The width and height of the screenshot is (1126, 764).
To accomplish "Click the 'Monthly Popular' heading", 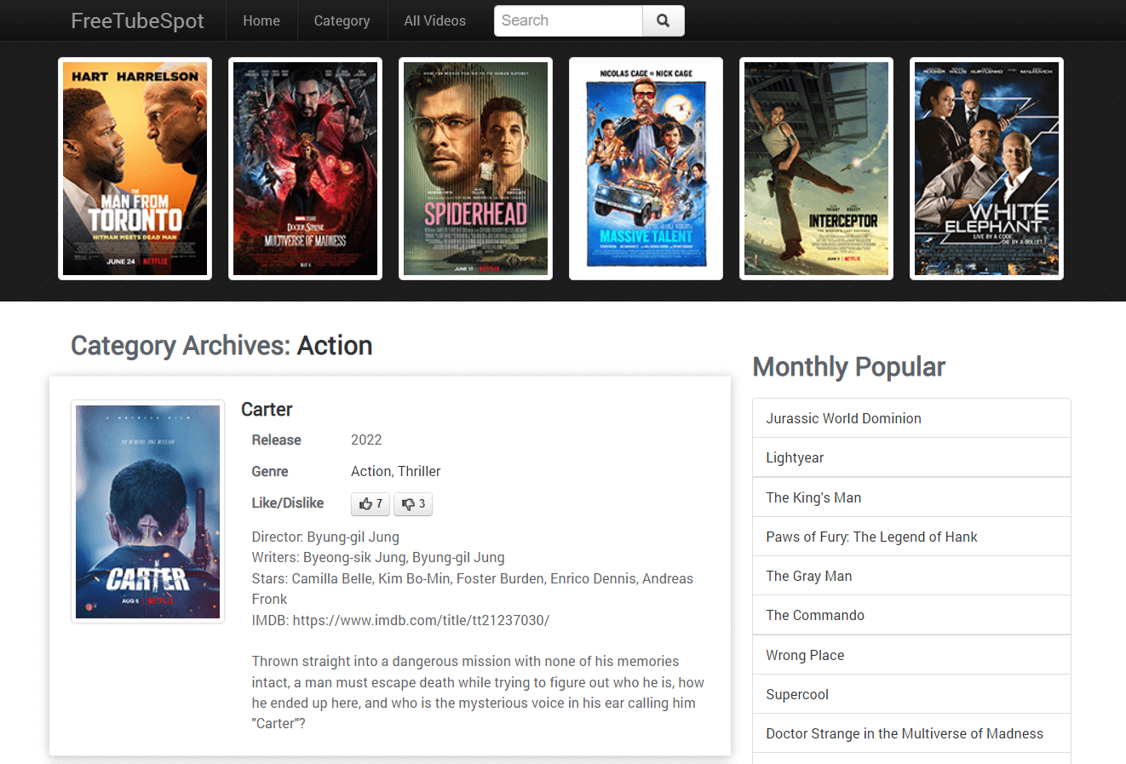I will 849,367.
